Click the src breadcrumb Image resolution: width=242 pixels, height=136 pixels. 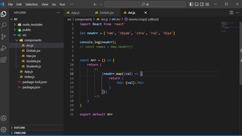[x=69, y=19]
